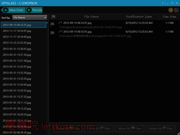Sort by the File Name column header
Screen dimensions: 180x135
(91, 17)
